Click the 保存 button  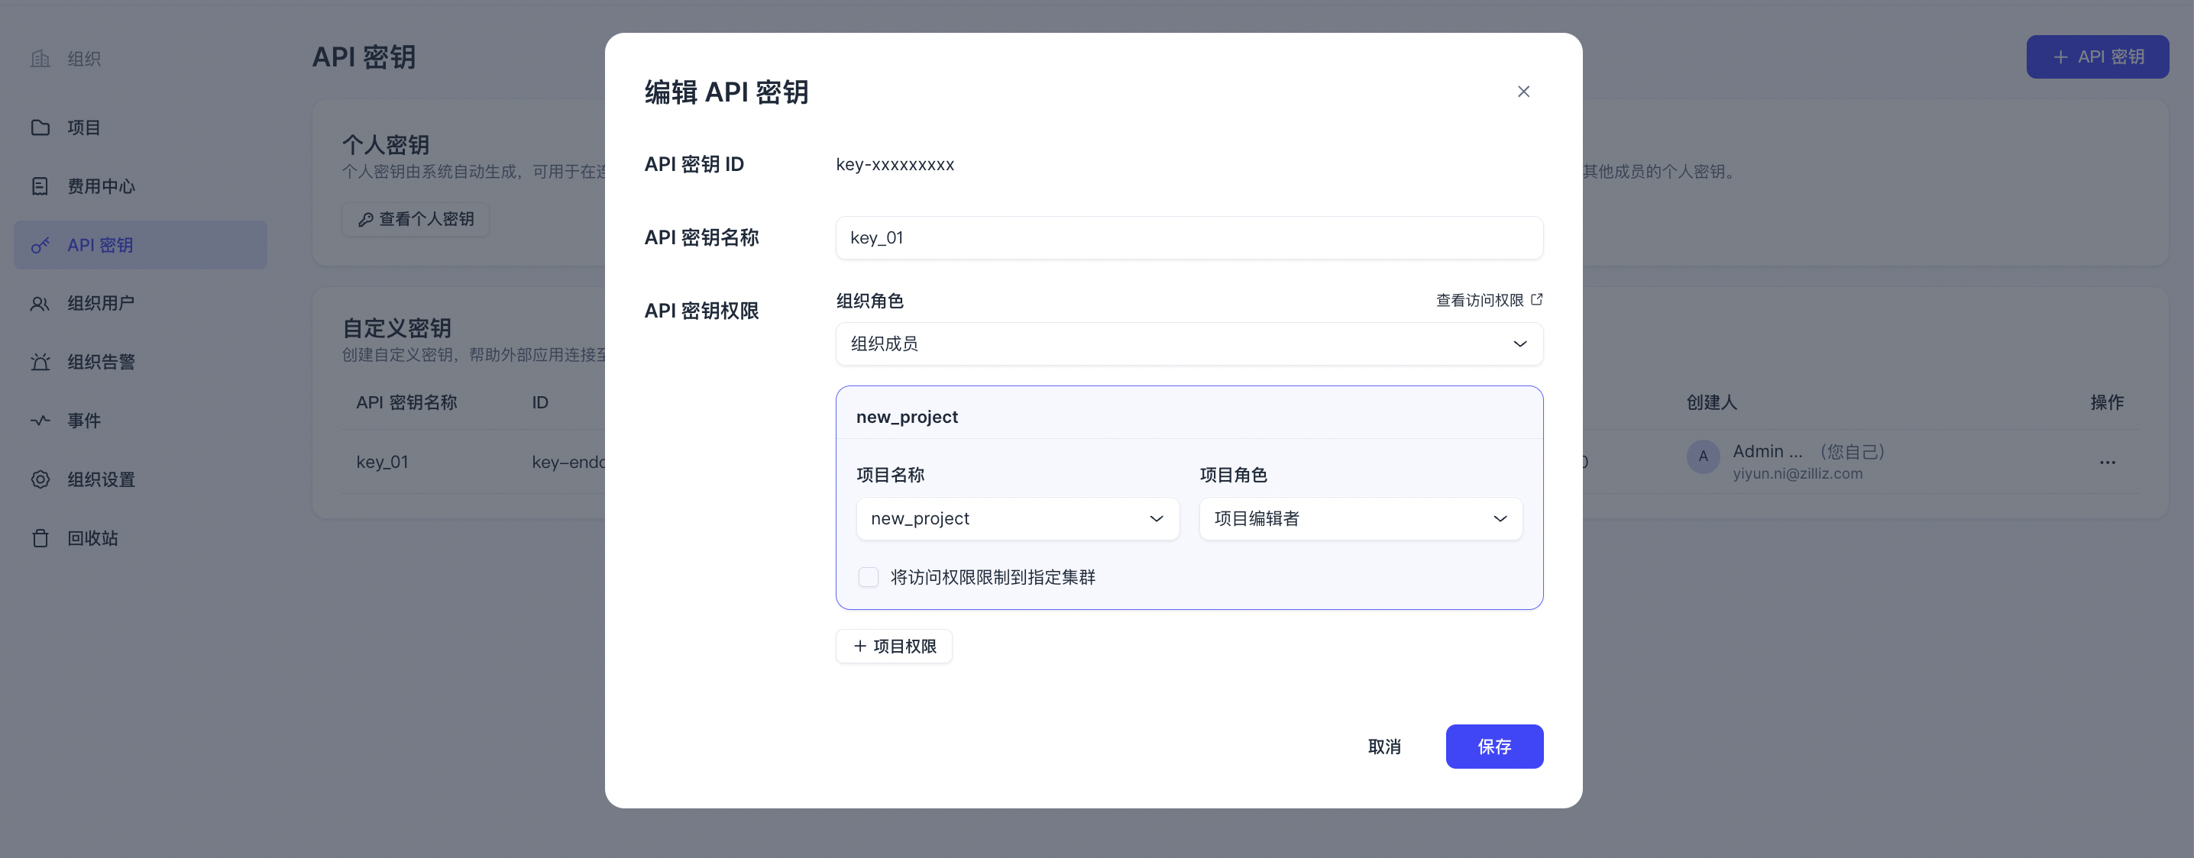pos(1494,747)
